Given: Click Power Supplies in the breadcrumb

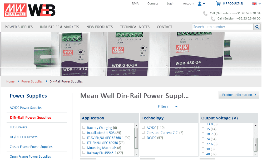Looking at the screenshot, I should [32, 81].
